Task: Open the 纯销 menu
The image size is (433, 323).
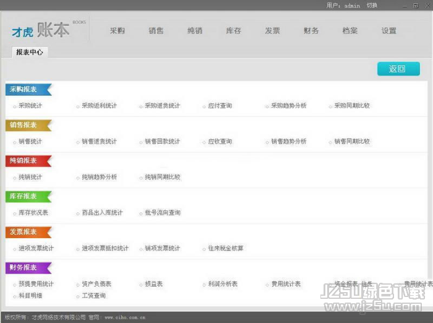Action: pyautogui.click(x=195, y=31)
